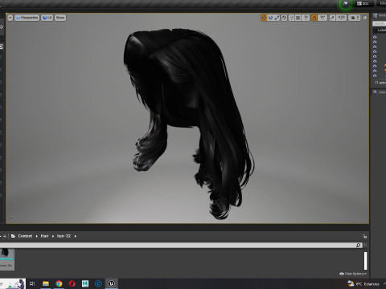
Task: Navigate to Content in breadcrumb path
Action: (25, 236)
